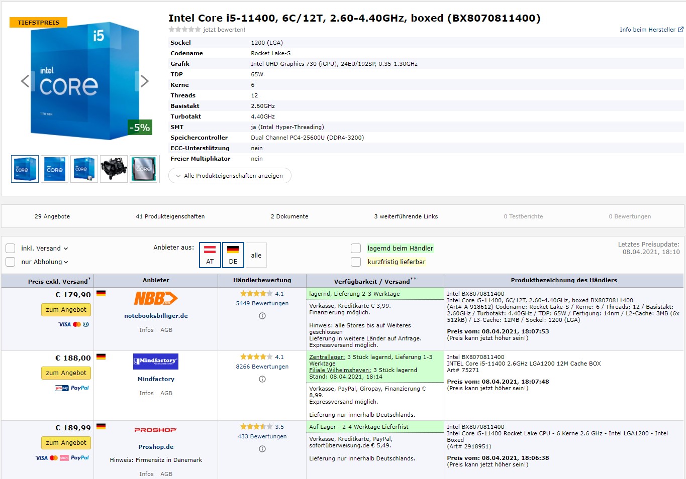Open Proshop.de vendor name link
The image size is (686, 479).
point(156,447)
